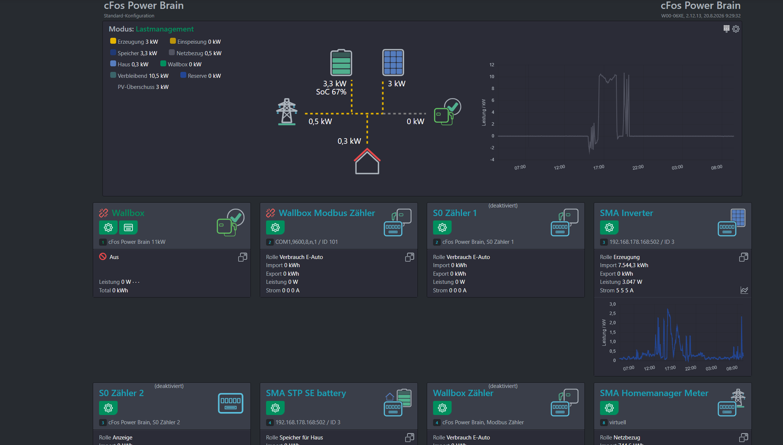
Task: Open SMA Homemanager Meter settings gear
Action: pos(609,408)
